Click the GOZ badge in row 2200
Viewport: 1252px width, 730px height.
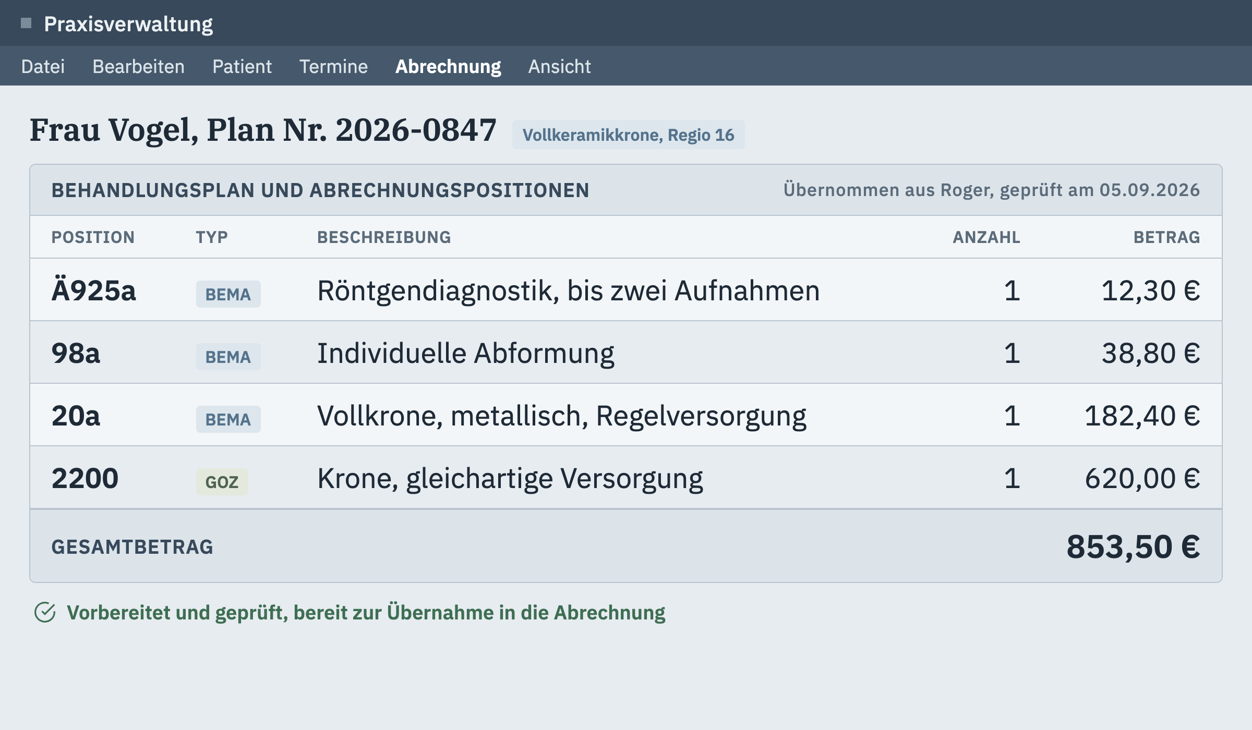tap(222, 482)
